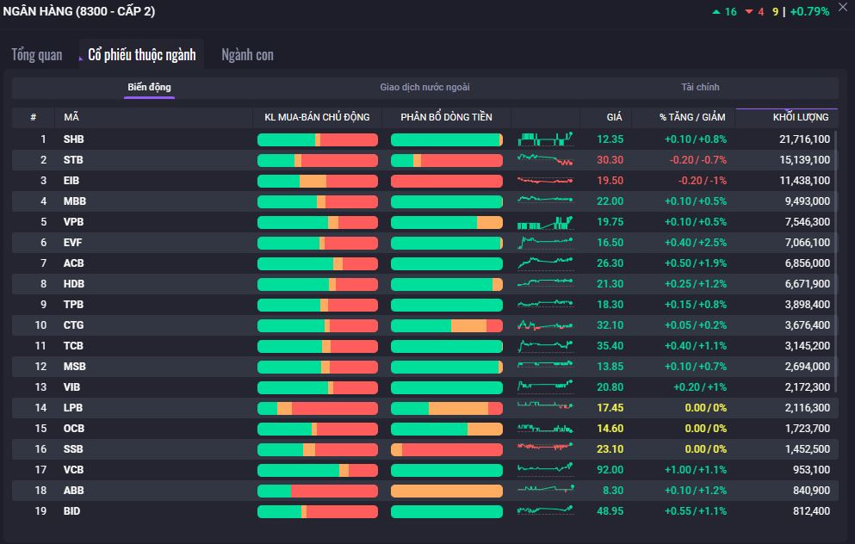855x544 pixels.
Task: Sort stocks by the Giá column header
Action: tap(613, 117)
